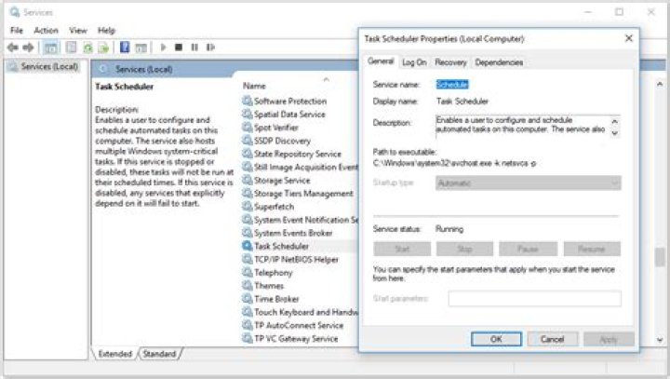Click the Pause service button
This screenshot has width=670, height=379.
coord(528,249)
